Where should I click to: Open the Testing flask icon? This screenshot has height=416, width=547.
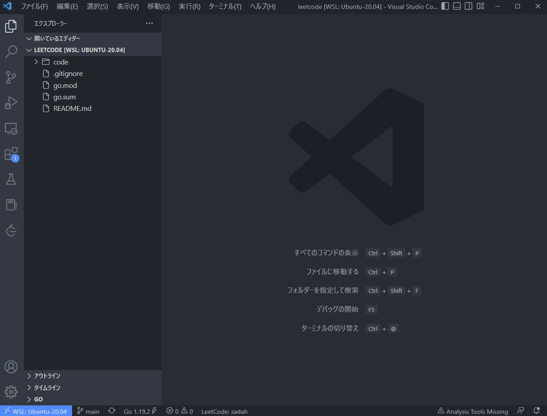(11, 179)
